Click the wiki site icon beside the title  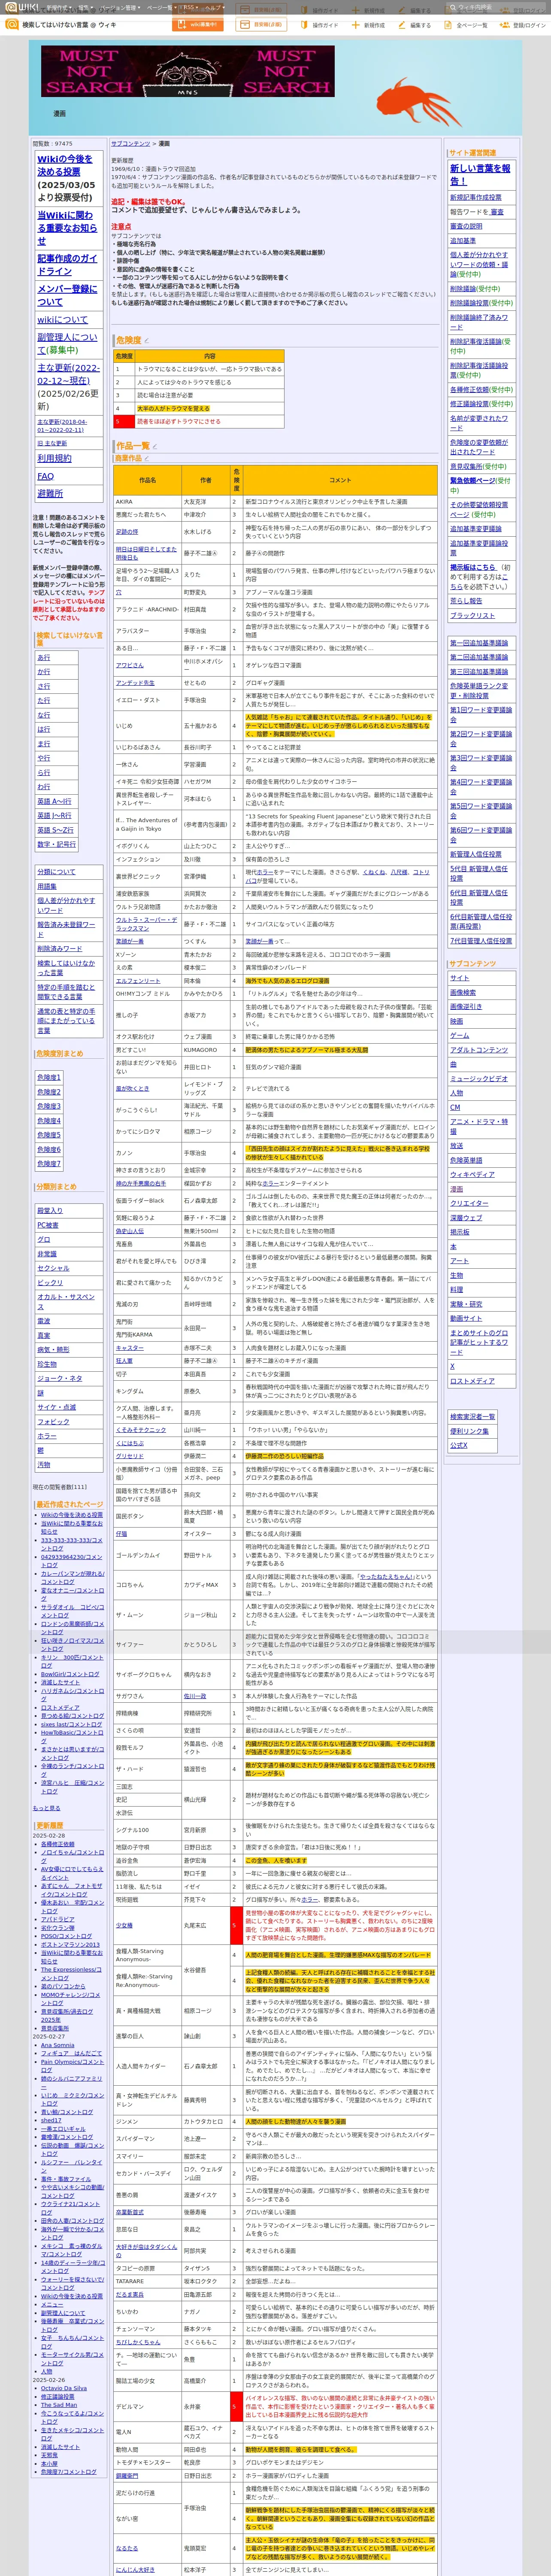pyautogui.click(x=11, y=24)
